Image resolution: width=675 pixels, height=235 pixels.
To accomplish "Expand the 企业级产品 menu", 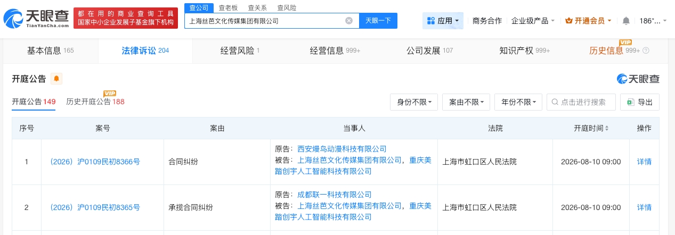I will coord(533,21).
